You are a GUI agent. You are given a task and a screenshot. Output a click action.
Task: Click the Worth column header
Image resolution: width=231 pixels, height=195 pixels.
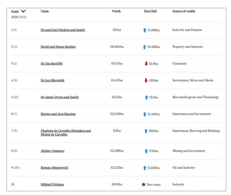click(x=116, y=11)
